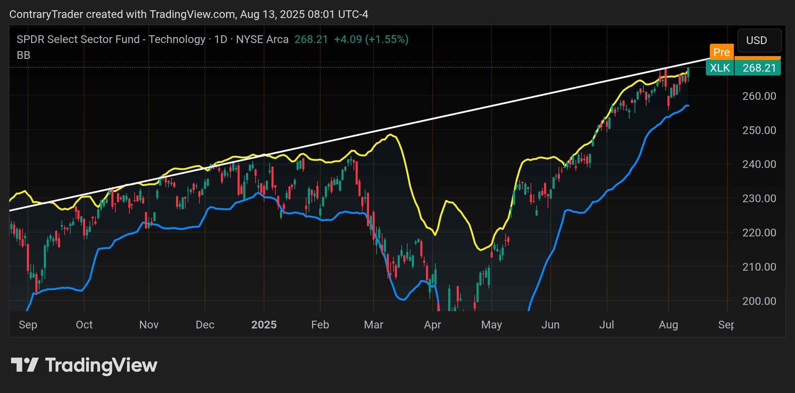
Task: Select the Aug time axis label
Action: 668,325
